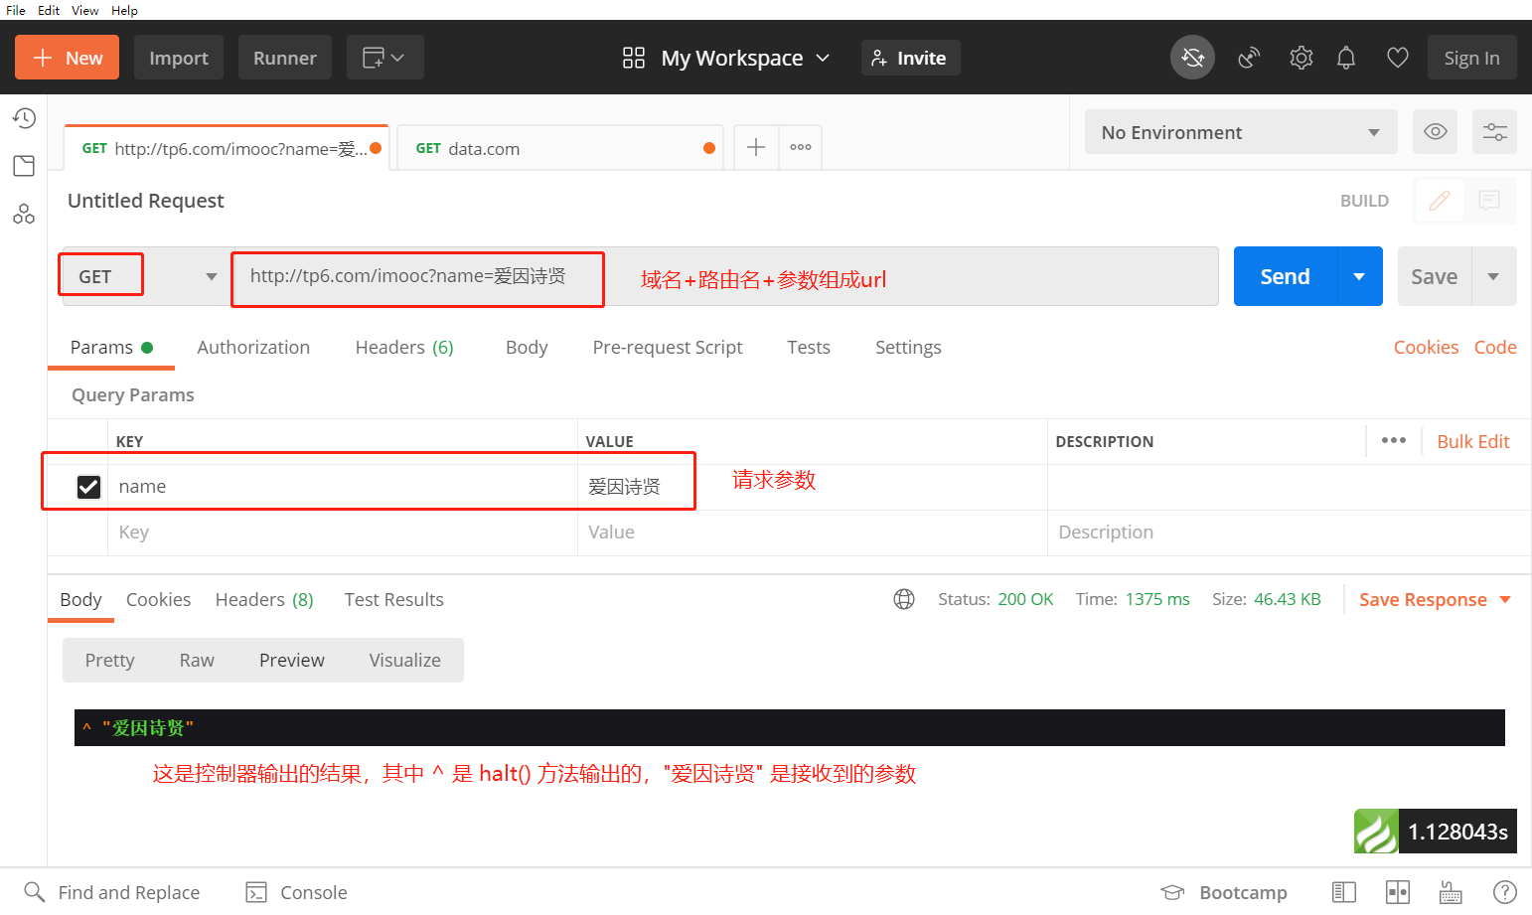Open the Runner

[285, 58]
